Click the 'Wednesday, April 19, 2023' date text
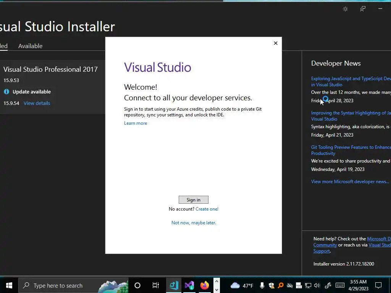 coord(338,169)
